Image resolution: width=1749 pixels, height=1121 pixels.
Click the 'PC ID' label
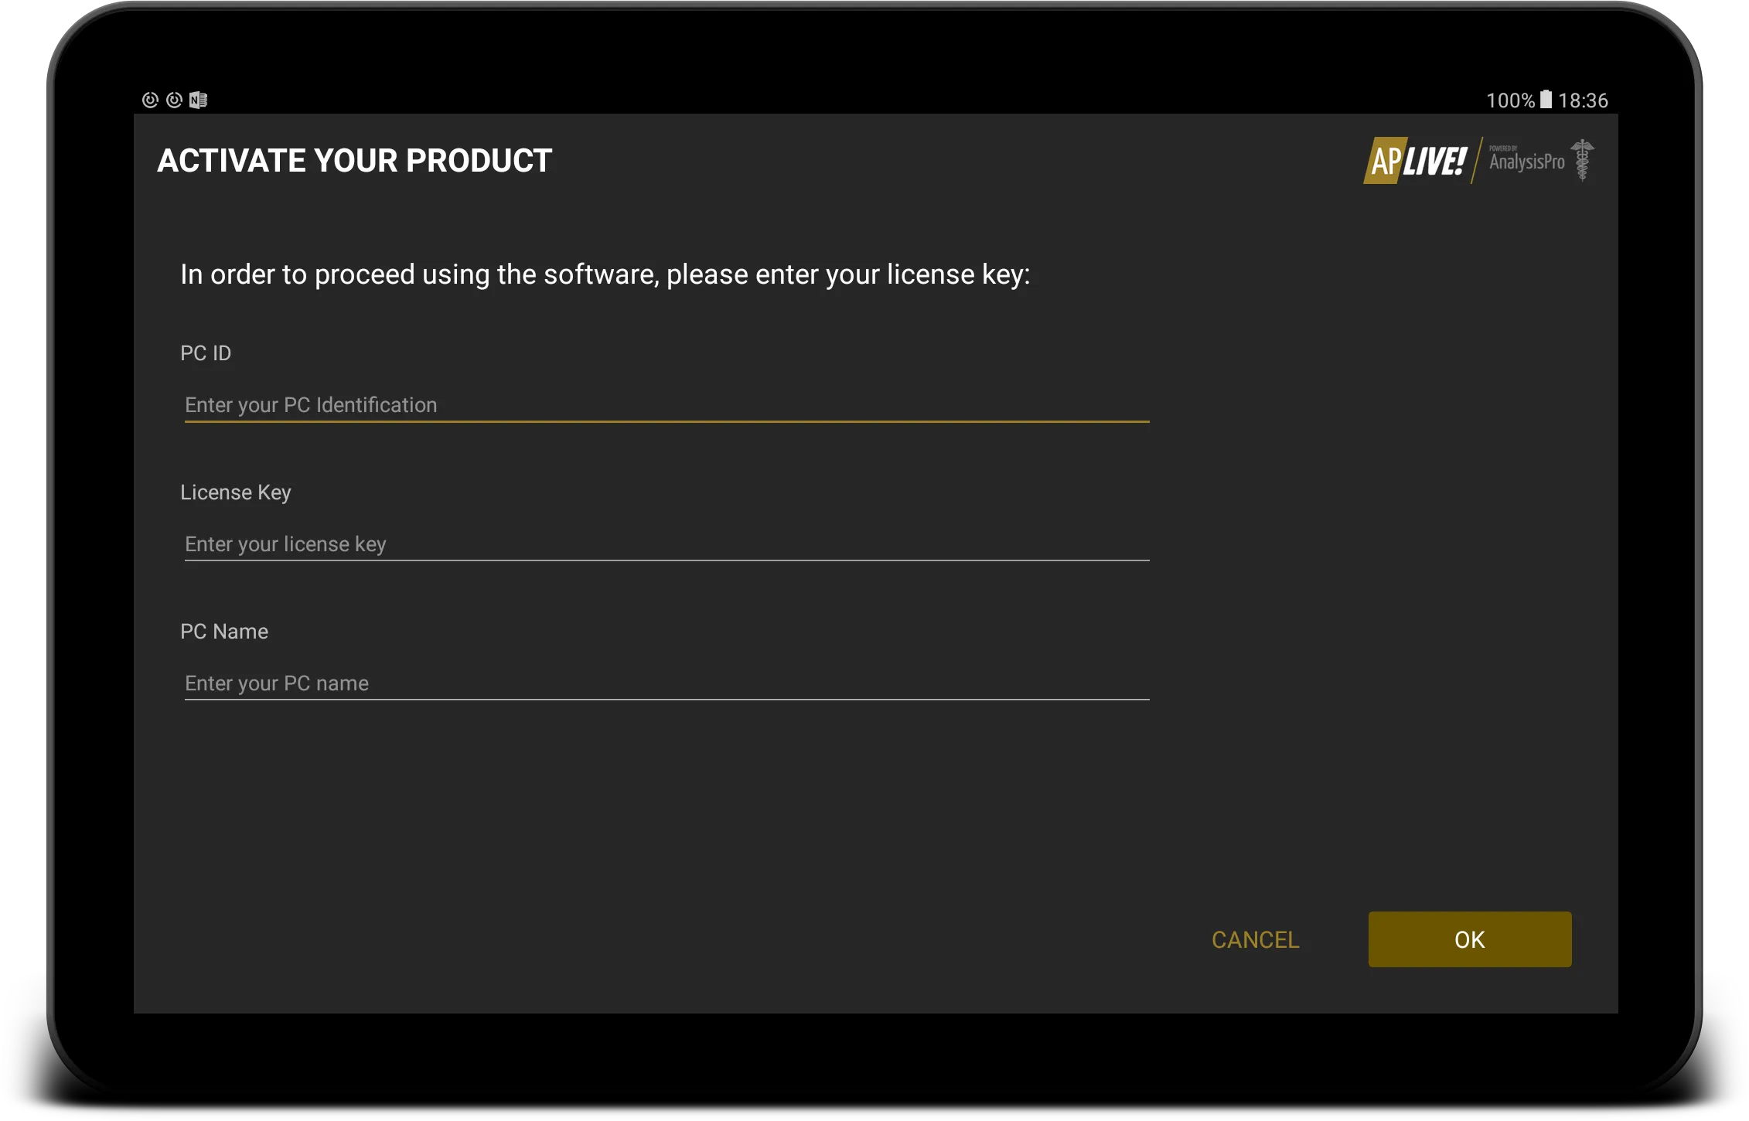tap(206, 353)
